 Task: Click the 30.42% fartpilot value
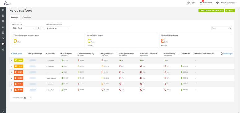[x=106, y=60]
